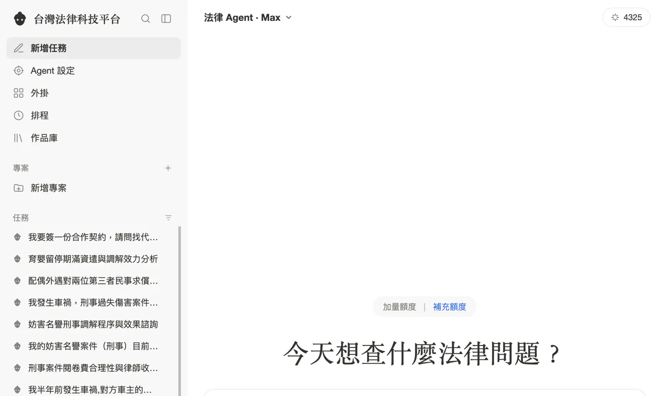Image resolution: width=662 pixels, height=396 pixels.
Task: Open task 育嬰留停期滿資遣與調解效力分析
Action: point(92,259)
